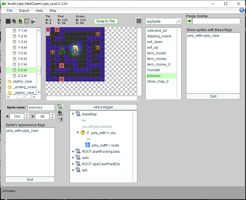Image resolution: width=246 pixels, height=200 pixels.
Task: Click the Sprite name text field
Action: tap(41, 107)
